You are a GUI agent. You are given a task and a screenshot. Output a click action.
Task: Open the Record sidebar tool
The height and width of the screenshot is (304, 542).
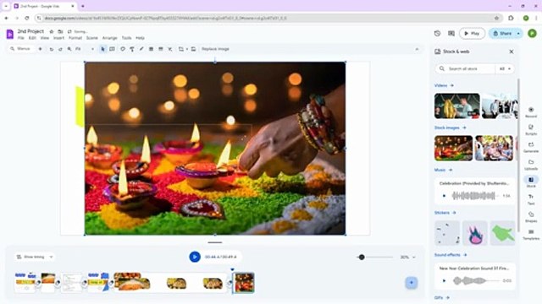pos(531,112)
